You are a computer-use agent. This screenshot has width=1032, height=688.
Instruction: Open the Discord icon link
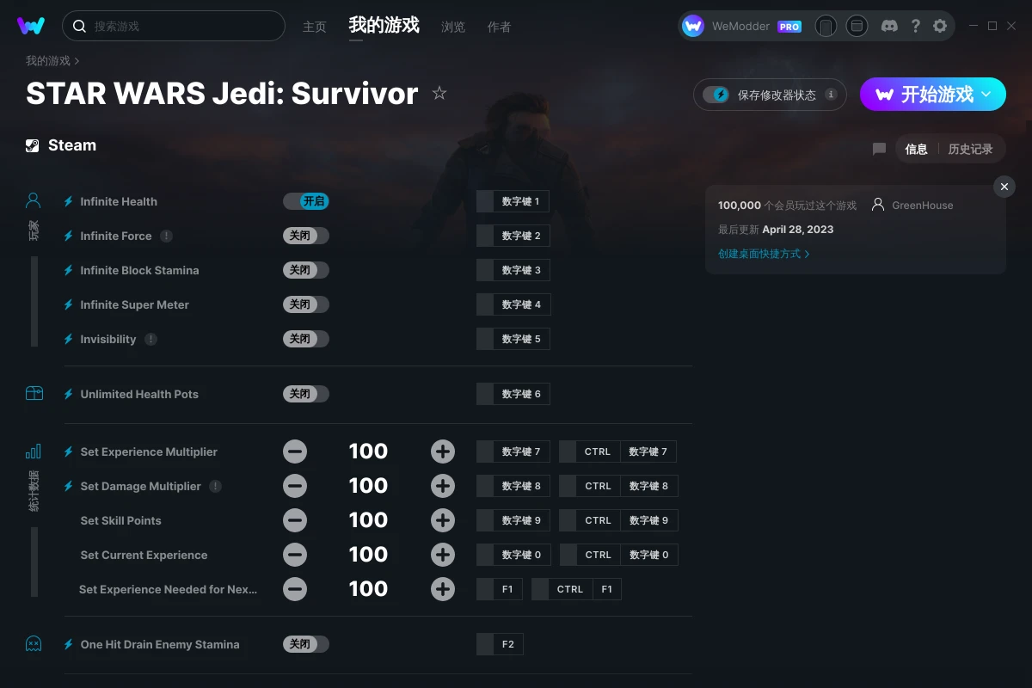click(890, 26)
